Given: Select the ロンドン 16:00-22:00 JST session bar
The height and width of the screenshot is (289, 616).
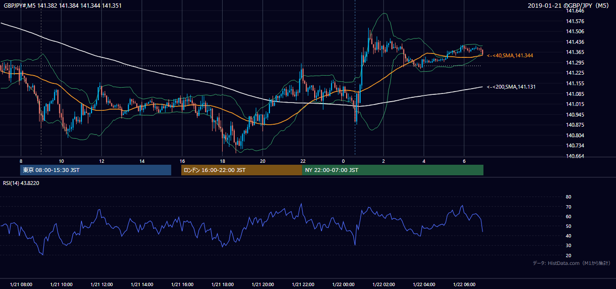Looking at the screenshot, I should point(241,170).
